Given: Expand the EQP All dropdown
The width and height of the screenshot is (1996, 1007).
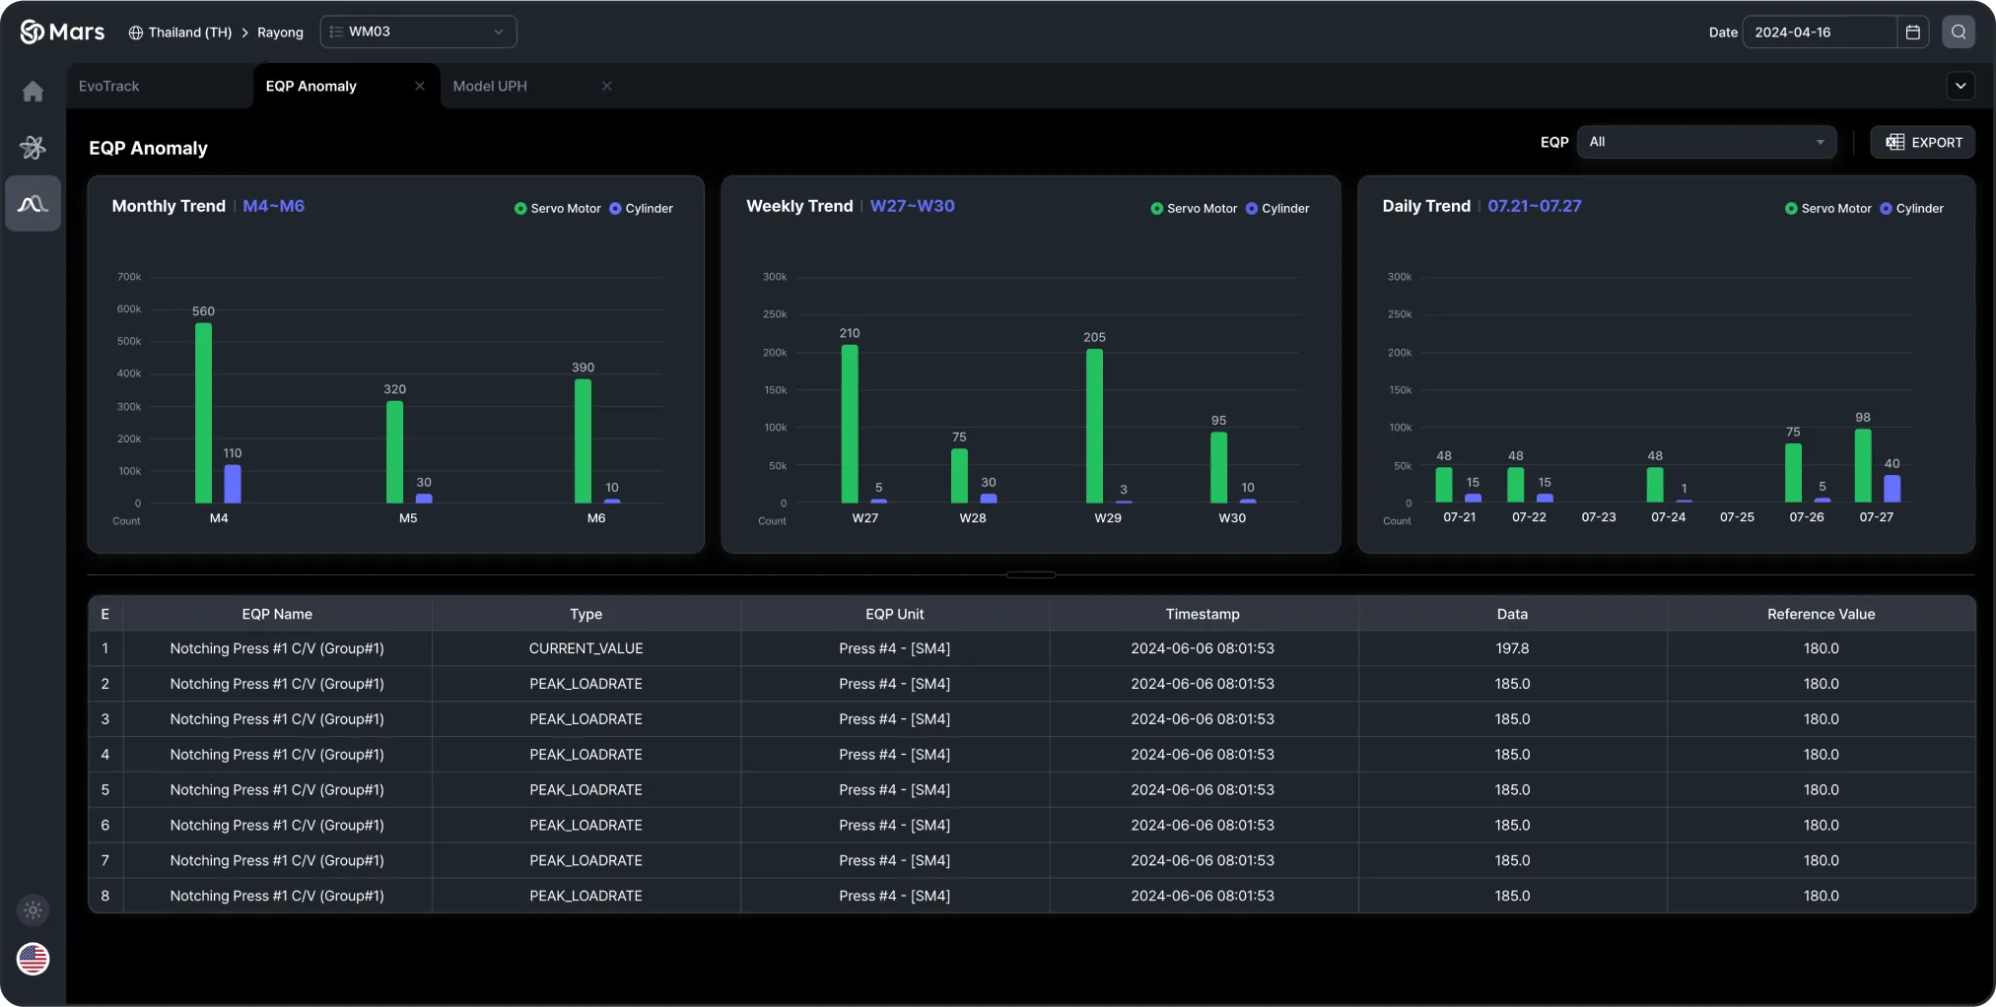Looking at the screenshot, I should (x=1706, y=142).
